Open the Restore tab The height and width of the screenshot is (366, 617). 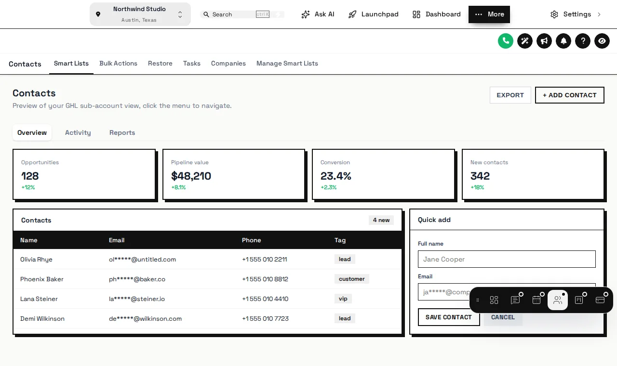160,64
